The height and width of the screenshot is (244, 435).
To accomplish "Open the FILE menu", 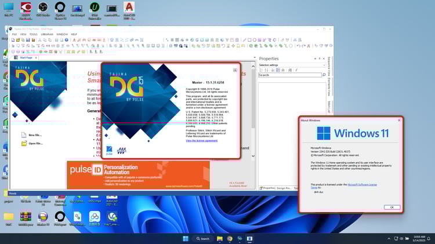I will [x=14, y=34].
